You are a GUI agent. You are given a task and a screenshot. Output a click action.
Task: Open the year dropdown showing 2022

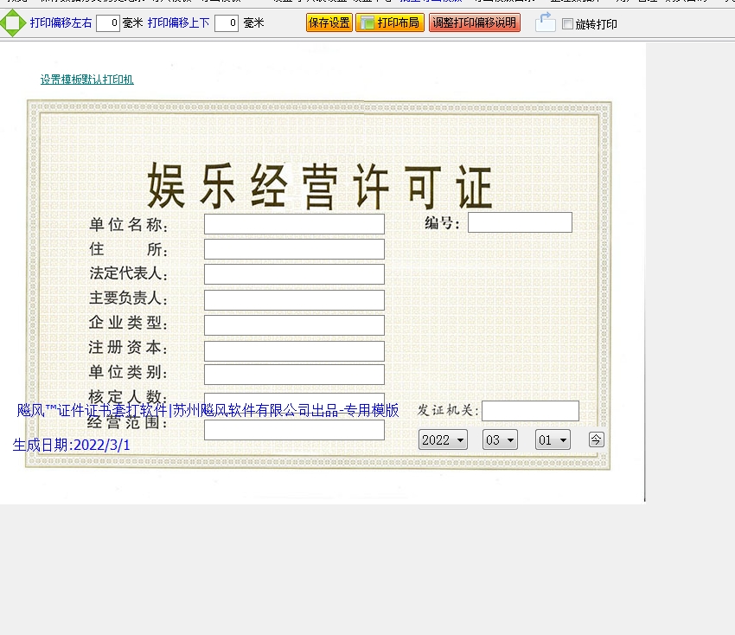(443, 439)
